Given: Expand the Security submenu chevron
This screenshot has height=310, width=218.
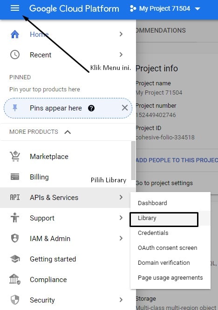Looking at the screenshot, I should tap(121, 300).
